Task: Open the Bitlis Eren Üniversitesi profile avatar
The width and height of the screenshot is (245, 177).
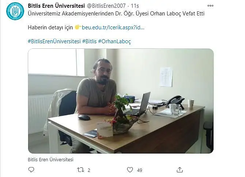Action: coord(15,11)
